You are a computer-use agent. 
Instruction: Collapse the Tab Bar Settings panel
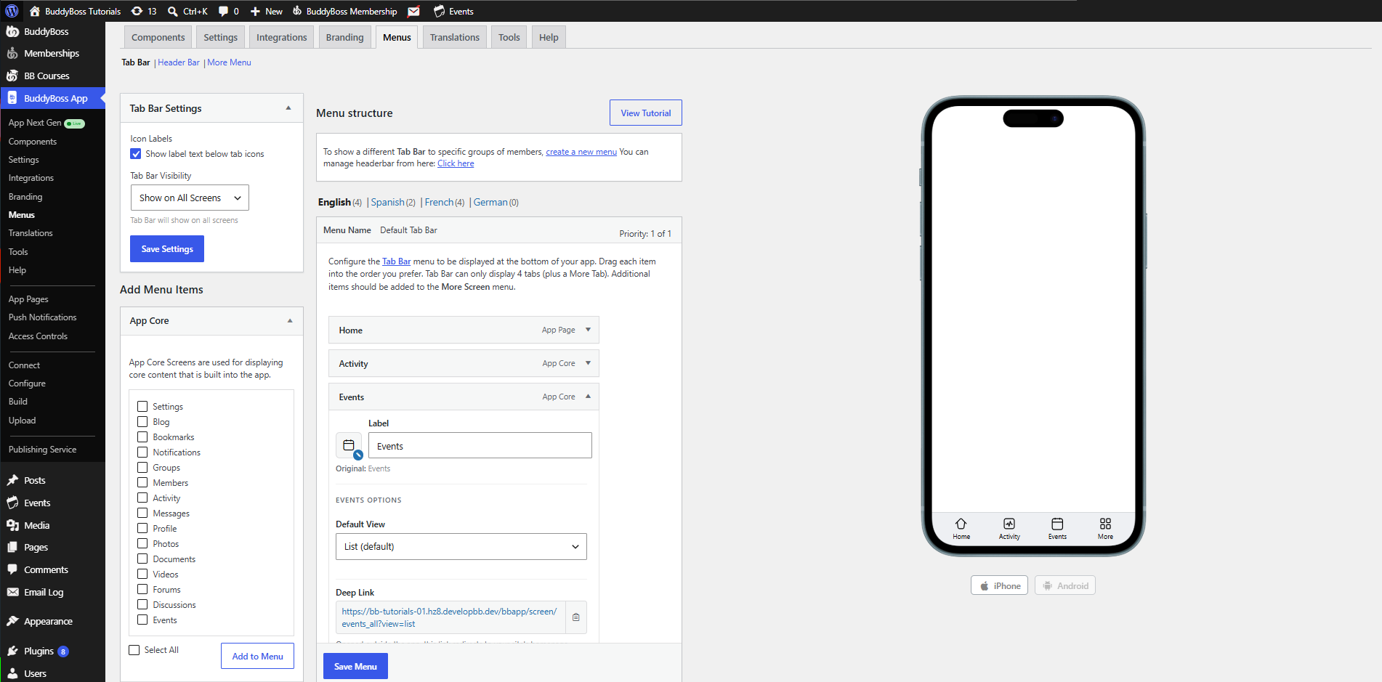[x=288, y=108]
